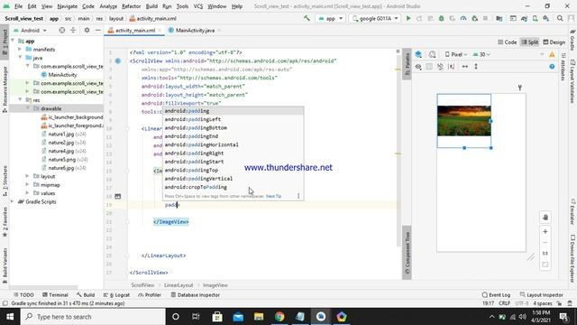Switch to the MainActivity.java tab
This screenshot has height=325, width=577.
(x=195, y=31)
